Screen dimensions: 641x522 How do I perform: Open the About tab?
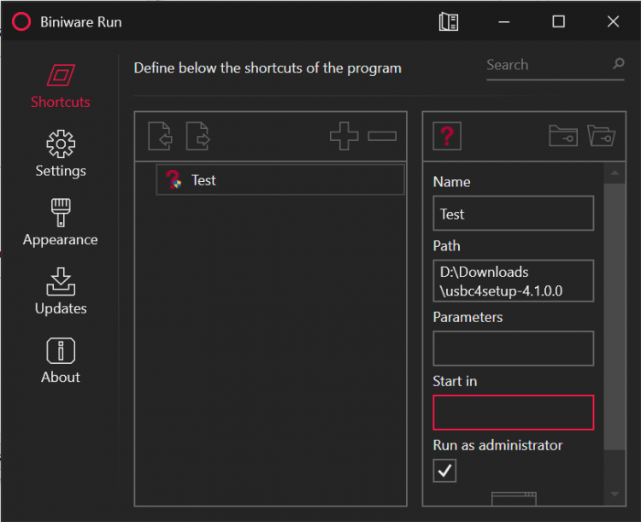coord(61,360)
